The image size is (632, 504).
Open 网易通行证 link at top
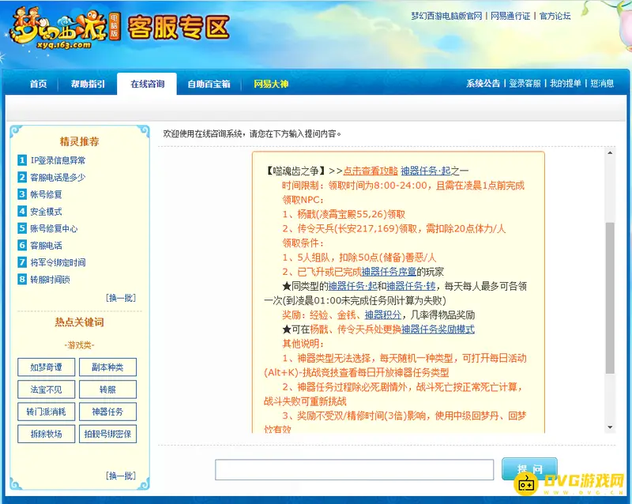click(510, 16)
